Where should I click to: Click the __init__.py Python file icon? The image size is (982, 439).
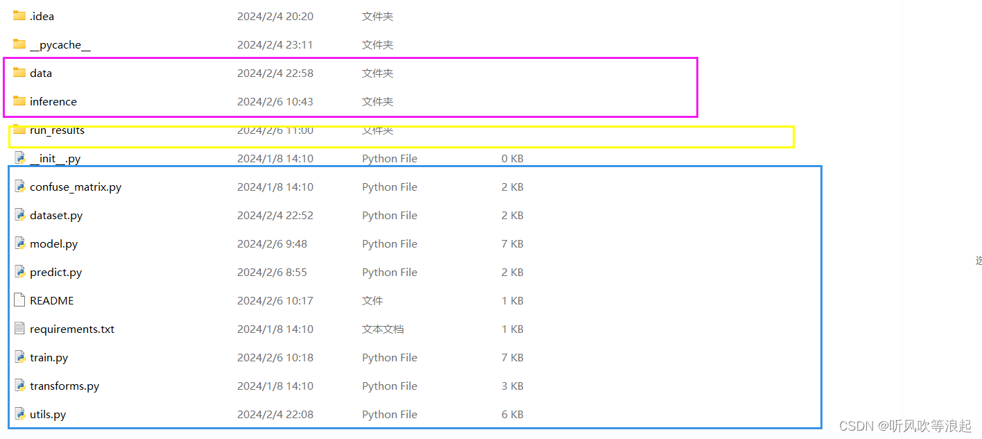pos(19,158)
